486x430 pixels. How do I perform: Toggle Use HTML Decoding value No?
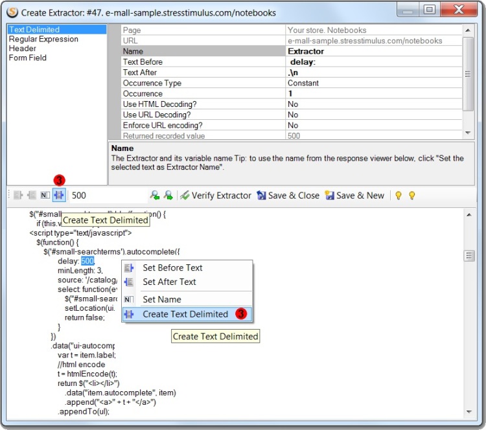(374, 104)
